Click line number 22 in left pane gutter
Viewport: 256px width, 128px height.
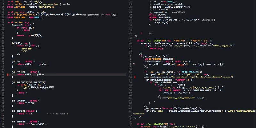coord(3,20)
